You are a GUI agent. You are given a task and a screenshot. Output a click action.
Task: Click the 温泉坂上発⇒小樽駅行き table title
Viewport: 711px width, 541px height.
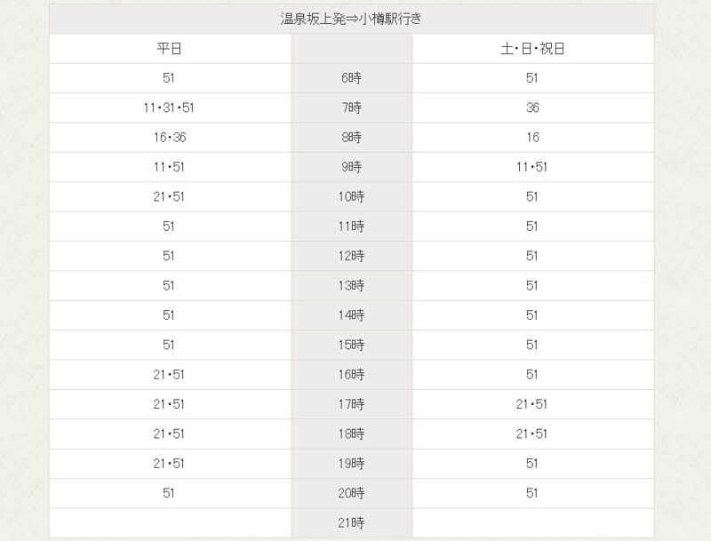[351, 19]
